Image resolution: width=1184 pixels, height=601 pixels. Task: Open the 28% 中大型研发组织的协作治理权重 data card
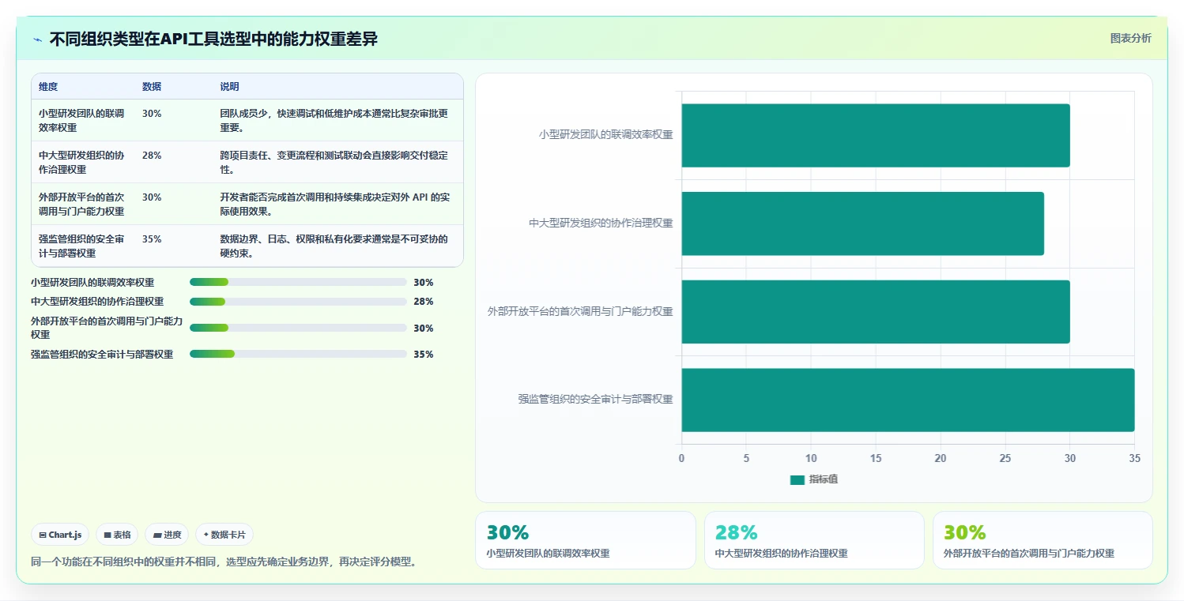814,540
